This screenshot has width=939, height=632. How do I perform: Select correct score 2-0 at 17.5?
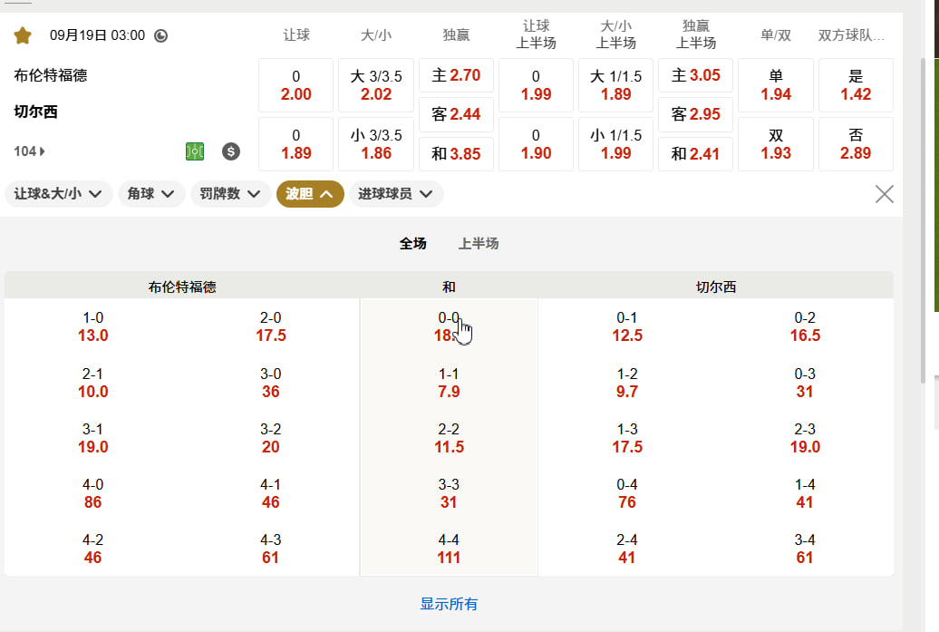point(271,326)
